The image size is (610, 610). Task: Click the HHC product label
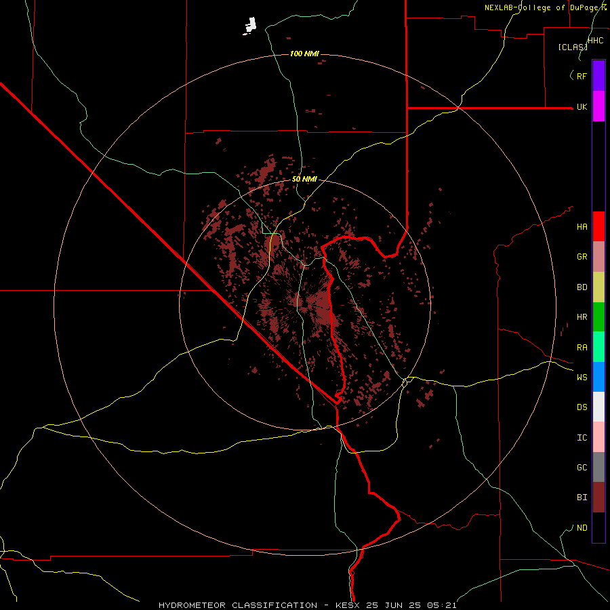[x=596, y=41]
